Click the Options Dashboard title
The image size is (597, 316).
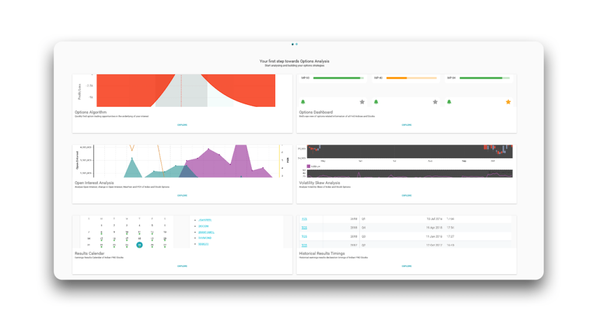tap(315, 113)
